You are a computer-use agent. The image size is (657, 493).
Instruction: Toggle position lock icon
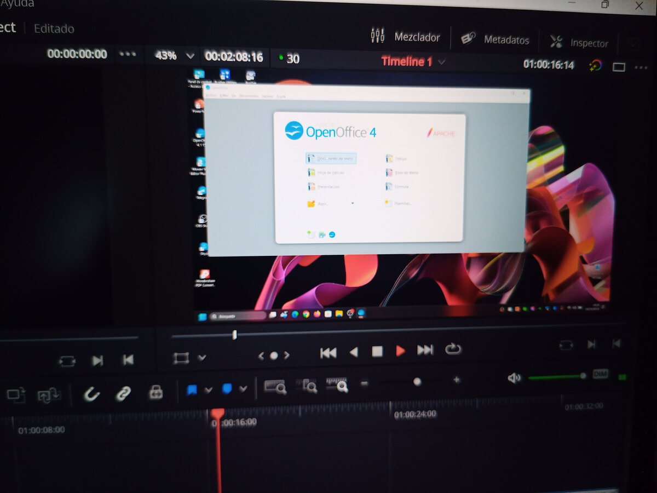[156, 392]
